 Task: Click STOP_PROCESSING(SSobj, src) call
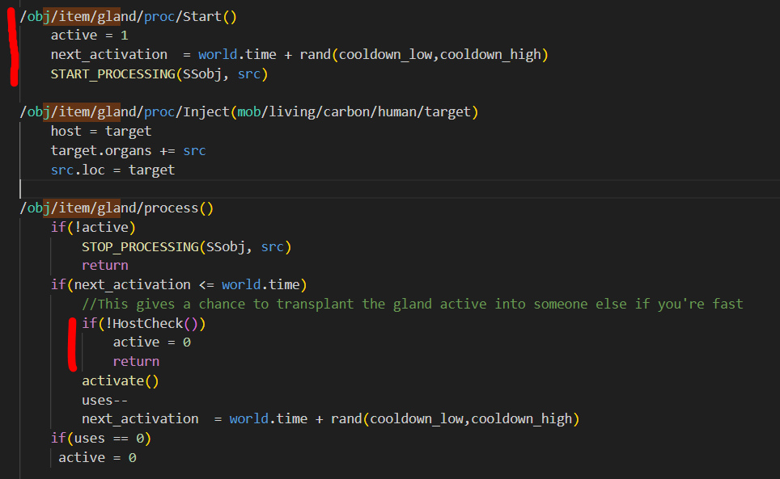(187, 246)
